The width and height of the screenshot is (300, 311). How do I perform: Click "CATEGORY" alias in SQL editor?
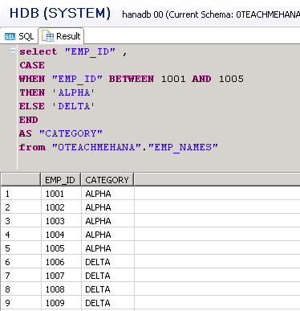click(71, 133)
